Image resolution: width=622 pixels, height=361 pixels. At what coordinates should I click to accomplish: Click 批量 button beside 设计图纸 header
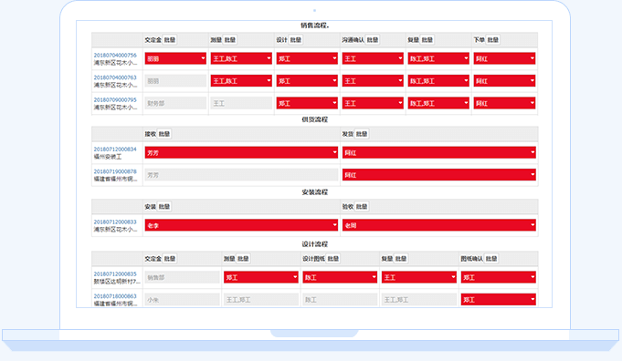[x=333, y=259]
